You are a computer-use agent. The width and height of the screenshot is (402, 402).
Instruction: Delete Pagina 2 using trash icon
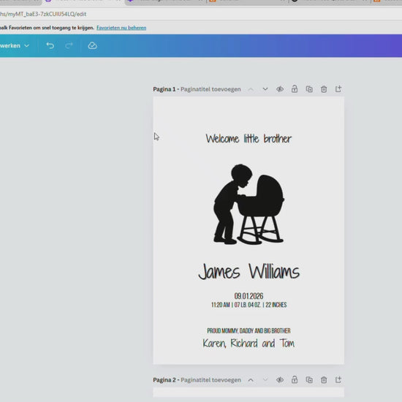click(x=324, y=379)
